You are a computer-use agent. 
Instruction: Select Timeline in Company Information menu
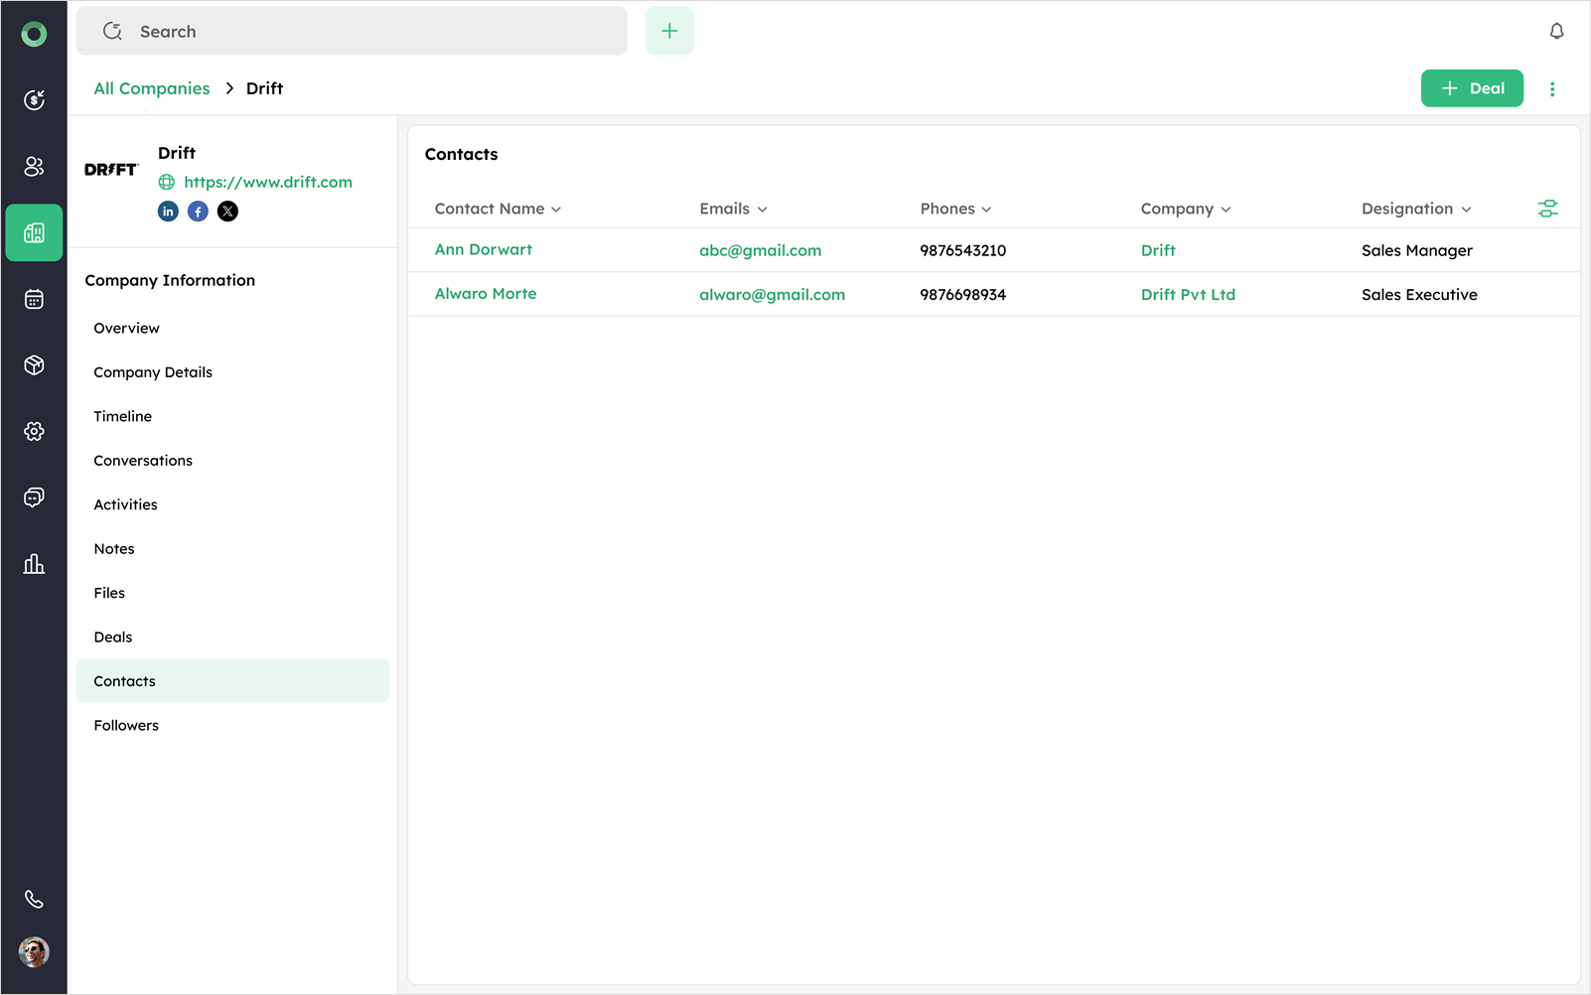123,416
